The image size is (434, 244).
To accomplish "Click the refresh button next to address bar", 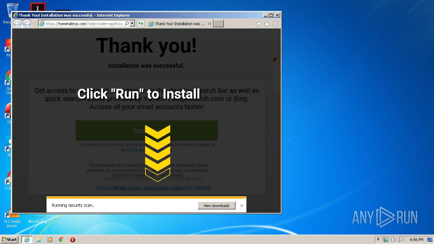I will [141, 24].
